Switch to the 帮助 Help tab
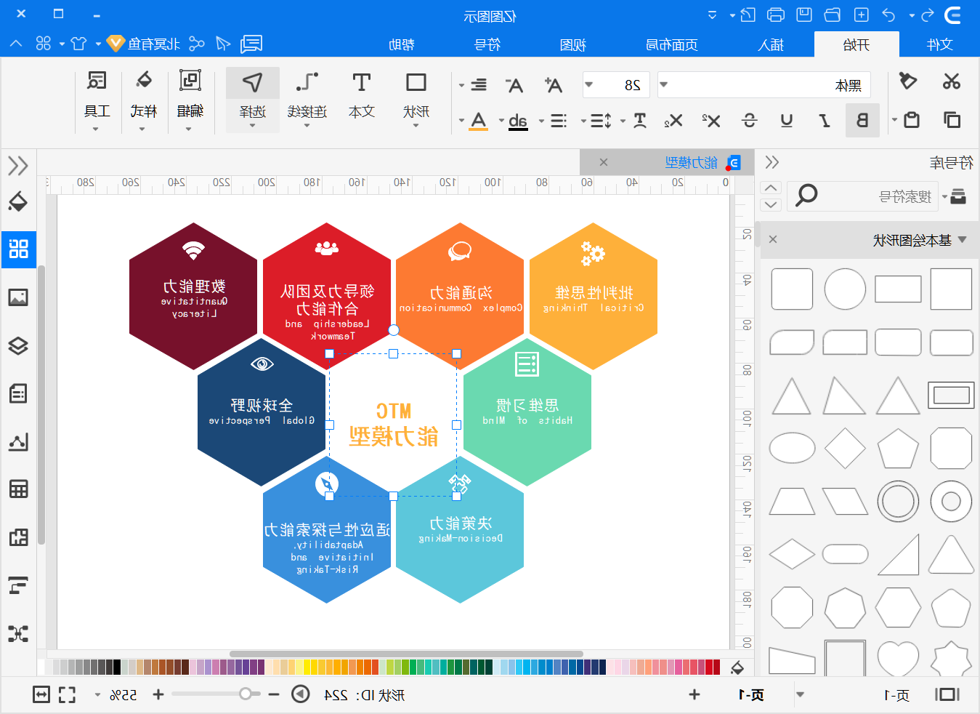The width and height of the screenshot is (980, 714). click(402, 44)
